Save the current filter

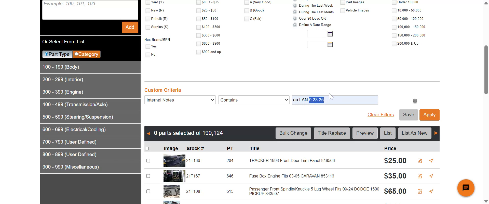409,115
